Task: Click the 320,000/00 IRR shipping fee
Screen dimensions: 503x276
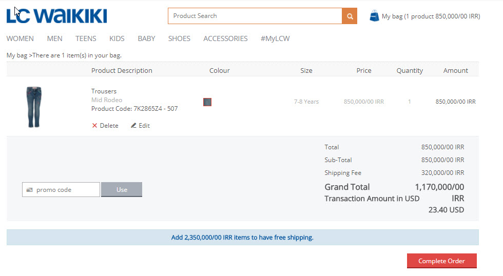Action: 442,173
